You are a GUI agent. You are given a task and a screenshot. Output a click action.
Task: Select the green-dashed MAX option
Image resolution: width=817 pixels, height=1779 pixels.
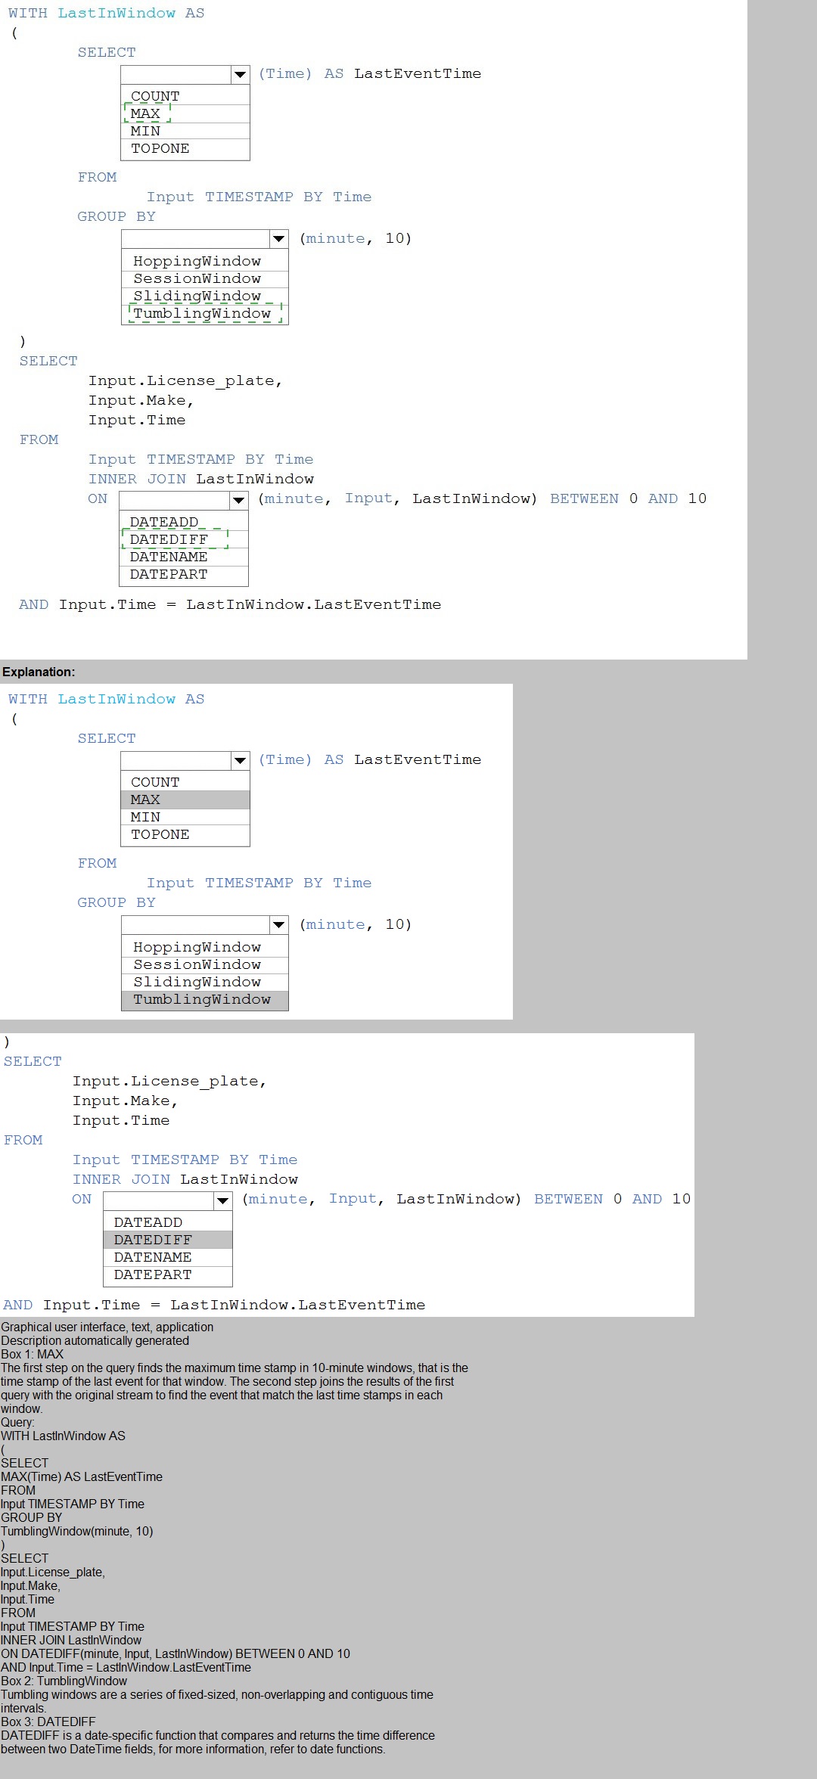146,113
